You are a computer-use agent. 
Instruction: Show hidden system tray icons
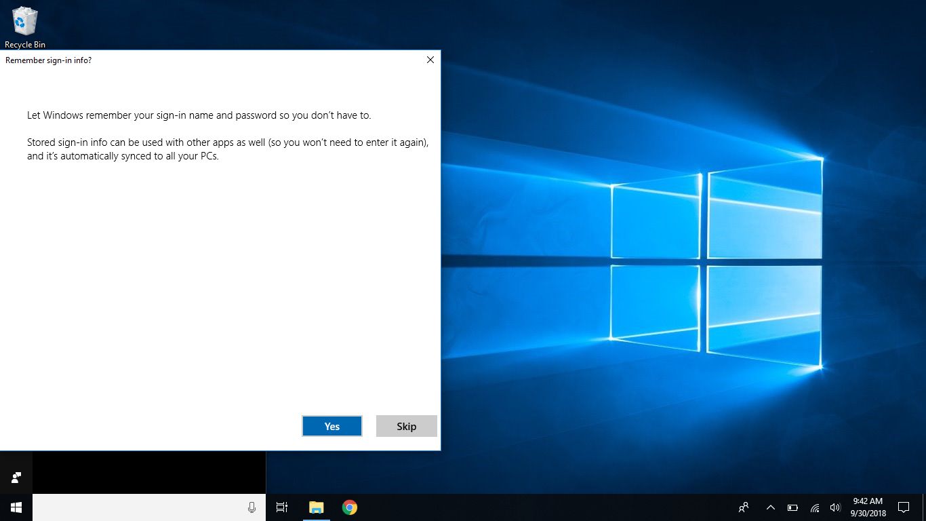(771, 507)
